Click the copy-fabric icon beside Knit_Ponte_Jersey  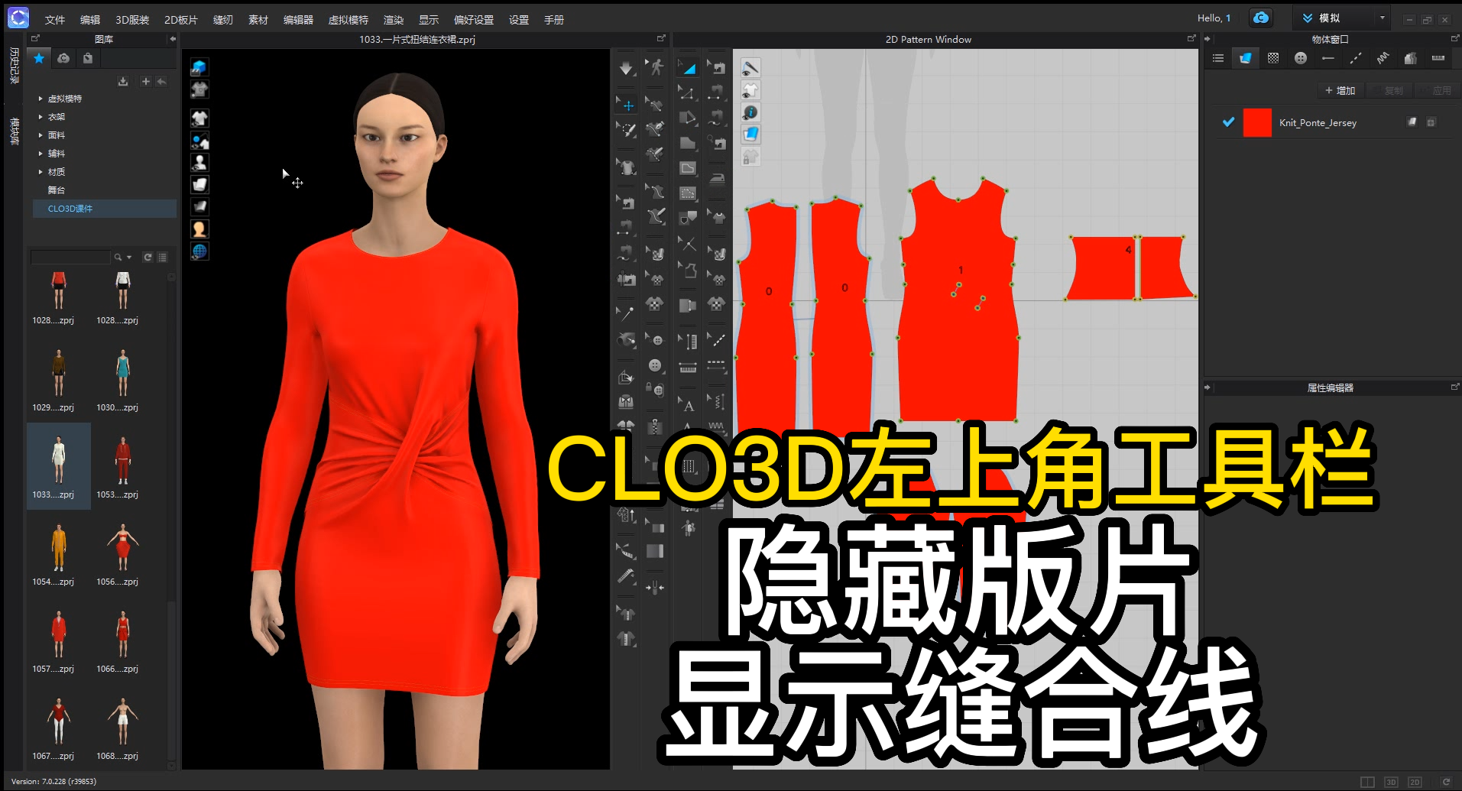[x=1431, y=122]
